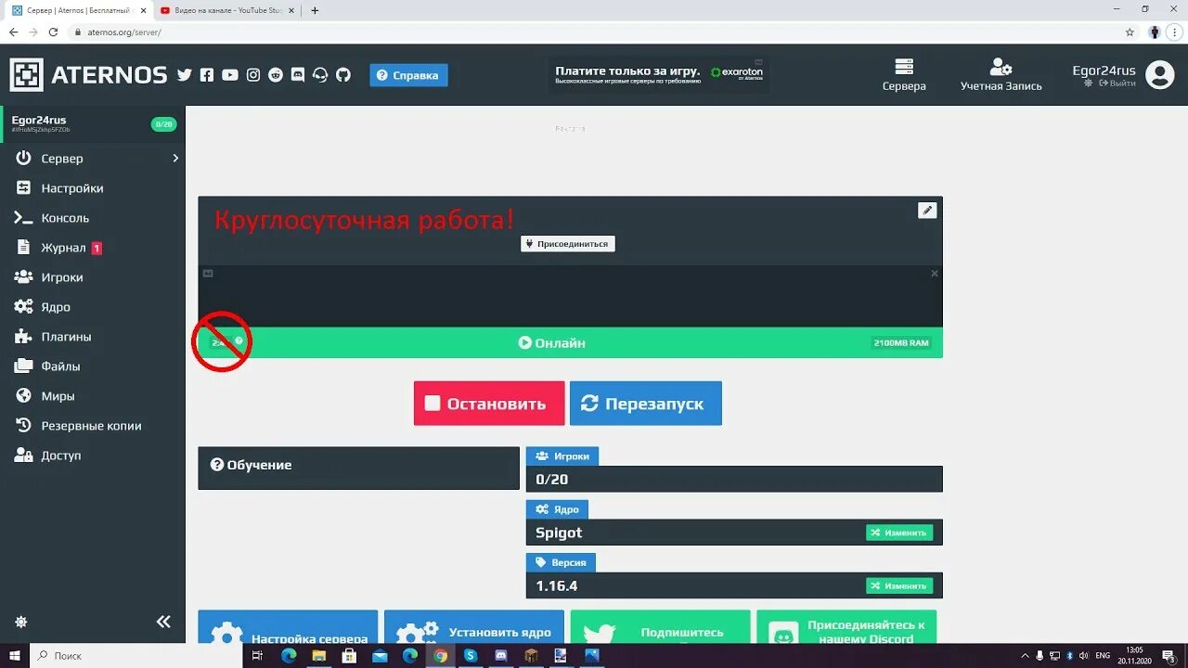Open Discord from the taskbar

click(x=501, y=655)
